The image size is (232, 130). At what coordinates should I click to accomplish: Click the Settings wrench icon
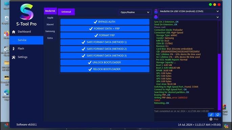(x=14, y=57)
